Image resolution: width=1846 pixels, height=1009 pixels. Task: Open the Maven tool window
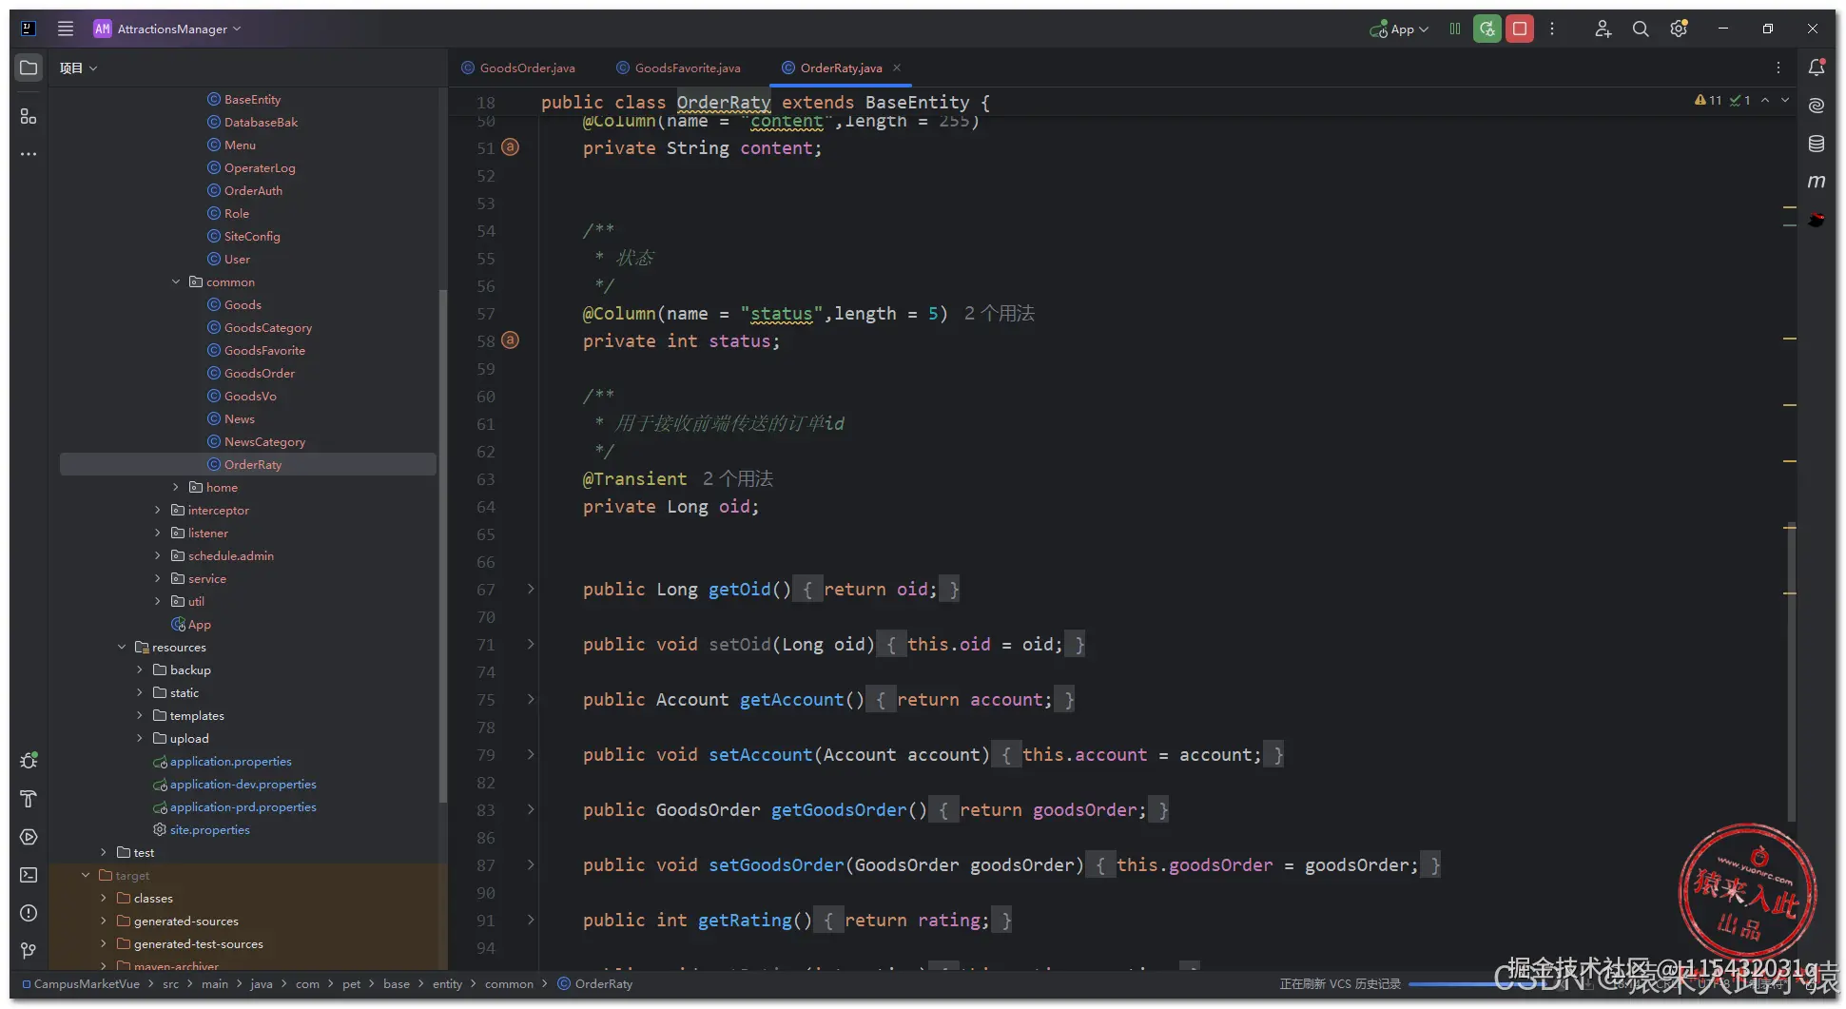[x=1817, y=181]
